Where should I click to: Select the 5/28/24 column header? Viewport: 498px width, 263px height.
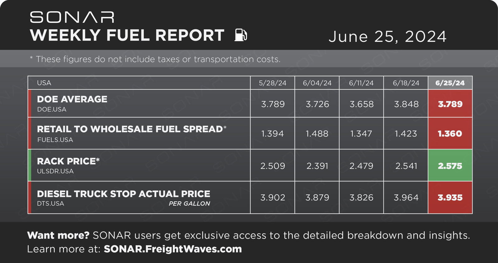click(x=272, y=83)
